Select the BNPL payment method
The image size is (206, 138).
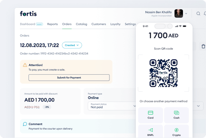click(x=151, y=131)
